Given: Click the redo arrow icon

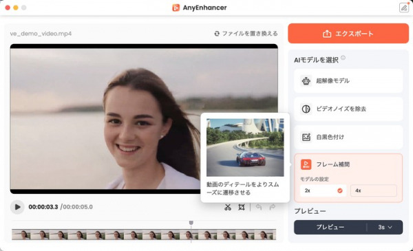Looking at the screenshot, I should click(x=273, y=207).
